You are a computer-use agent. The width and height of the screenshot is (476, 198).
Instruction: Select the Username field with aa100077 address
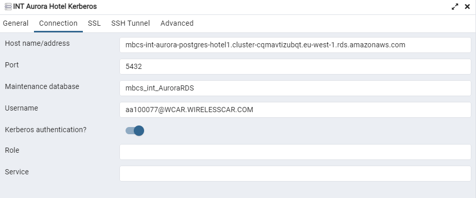[x=295, y=110]
